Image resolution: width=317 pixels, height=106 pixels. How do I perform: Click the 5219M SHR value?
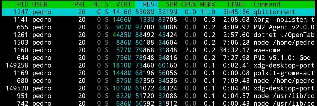click(x=168, y=12)
